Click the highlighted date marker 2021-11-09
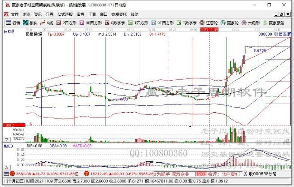The width and height of the screenshot is (294, 187). pos(209,30)
